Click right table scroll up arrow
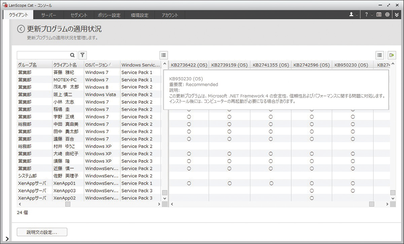 click(x=393, y=64)
